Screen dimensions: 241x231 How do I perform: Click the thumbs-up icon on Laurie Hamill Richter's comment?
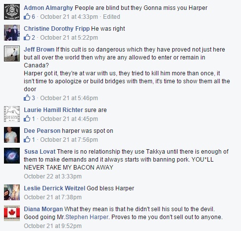pos(27,118)
